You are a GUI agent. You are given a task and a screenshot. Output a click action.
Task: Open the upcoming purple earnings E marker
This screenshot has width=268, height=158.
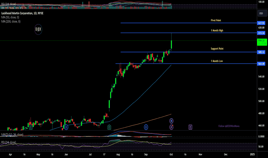click(190, 127)
